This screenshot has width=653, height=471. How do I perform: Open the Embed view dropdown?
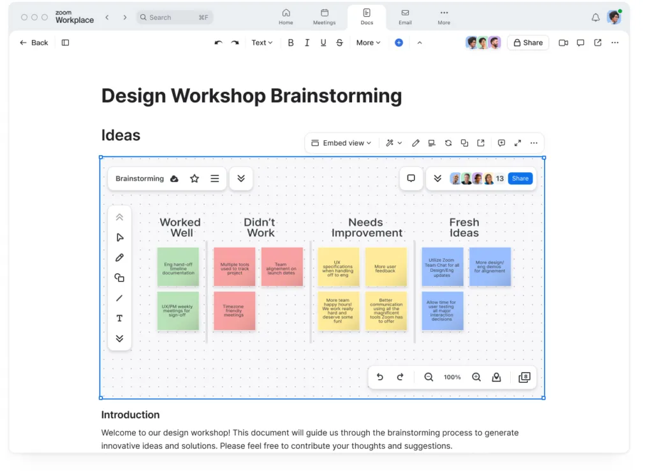(x=341, y=143)
